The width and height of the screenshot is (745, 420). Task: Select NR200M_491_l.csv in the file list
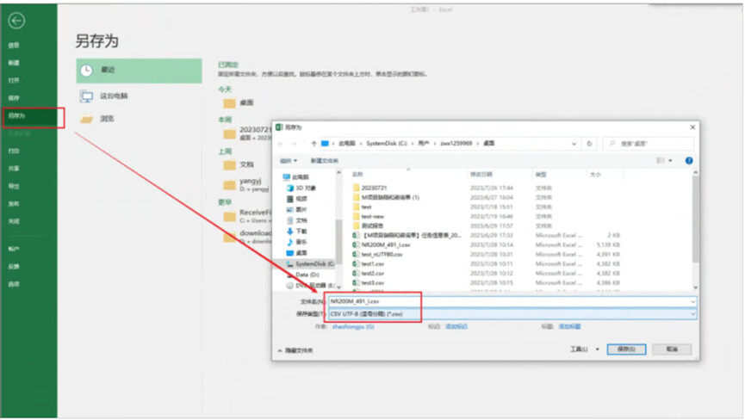pos(381,245)
